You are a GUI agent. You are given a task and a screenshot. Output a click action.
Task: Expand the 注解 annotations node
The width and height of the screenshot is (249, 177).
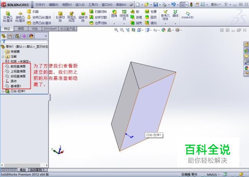click(3, 57)
